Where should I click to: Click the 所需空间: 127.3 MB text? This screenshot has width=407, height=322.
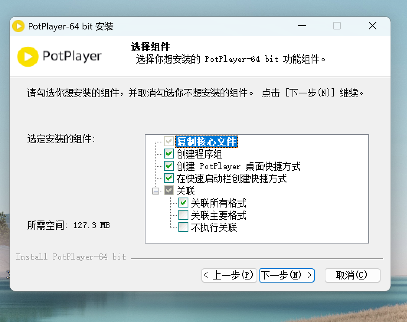(x=69, y=225)
